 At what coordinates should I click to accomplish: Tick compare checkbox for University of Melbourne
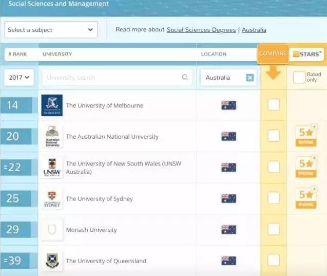[x=274, y=105]
